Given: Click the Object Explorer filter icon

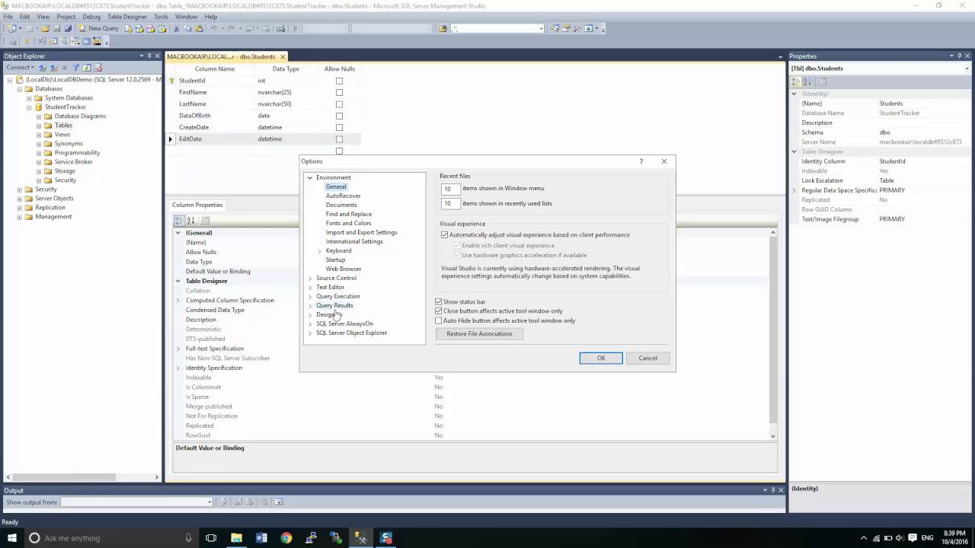Looking at the screenshot, I should 75,68.
